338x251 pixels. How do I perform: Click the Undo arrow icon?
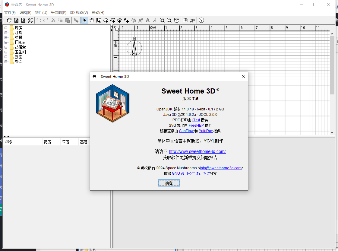[39, 20]
